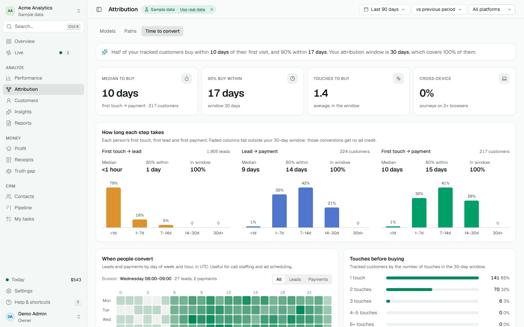Click the Contacts people icon
This screenshot has height=327, width=524.
click(9, 197)
